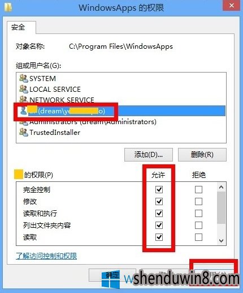Click the TrustedInstaller group icon
This screenshot has width=243, height=293.
click(x=24, y=132)
